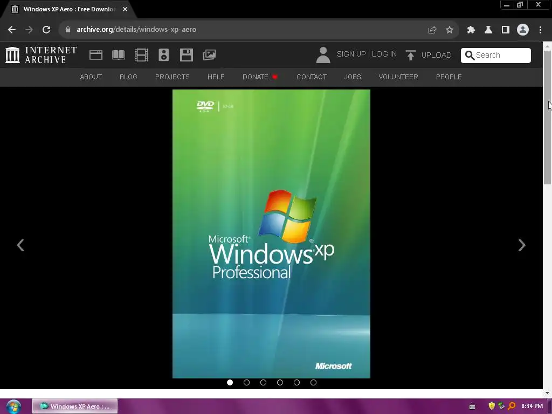Image resolution: width=552 pixels, height=414 pixels.
Task: Open the Audio speaker icon
Action: [x=164, y=55]
